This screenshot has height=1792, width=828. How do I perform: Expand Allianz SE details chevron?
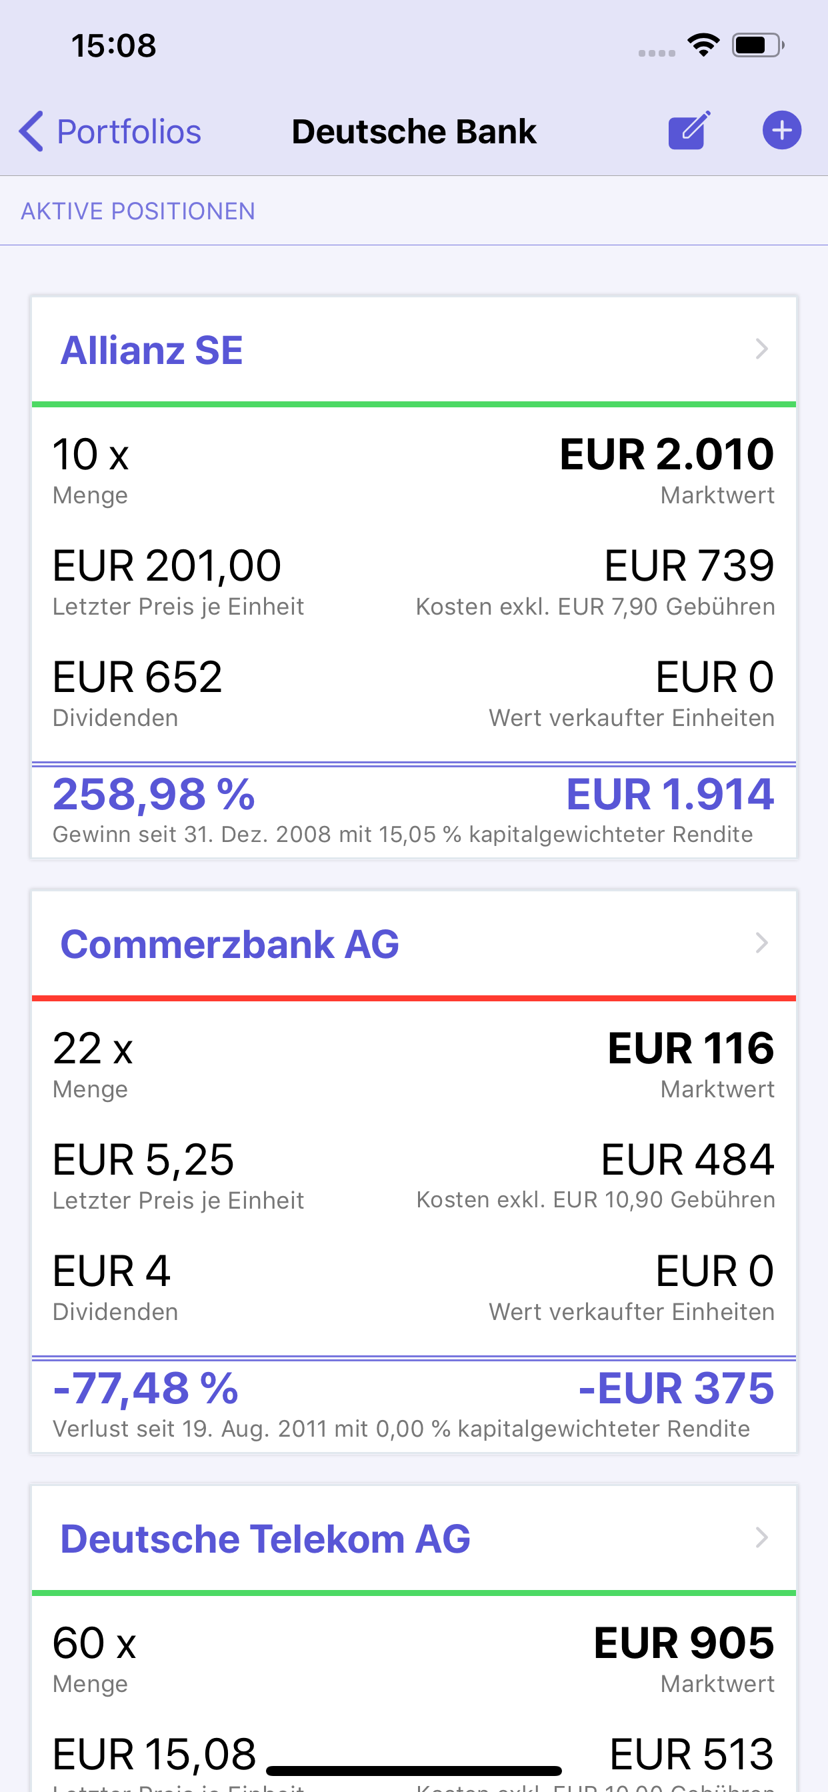(762, 349)
